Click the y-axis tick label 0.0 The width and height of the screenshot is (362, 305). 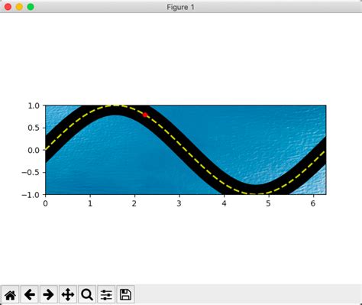click(x=34, y=150)
